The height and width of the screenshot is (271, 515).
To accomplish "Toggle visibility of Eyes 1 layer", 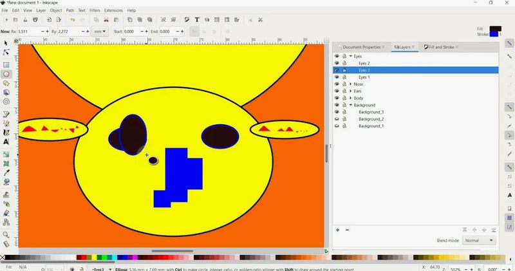I will coord(337,77).
